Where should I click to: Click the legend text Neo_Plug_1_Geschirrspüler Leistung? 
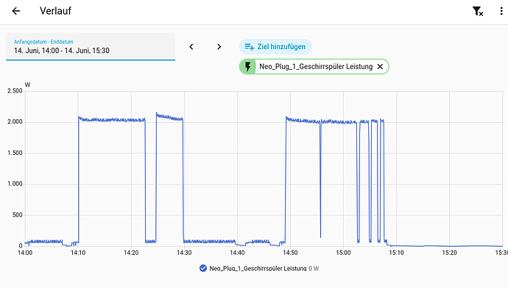pos(258,268)
